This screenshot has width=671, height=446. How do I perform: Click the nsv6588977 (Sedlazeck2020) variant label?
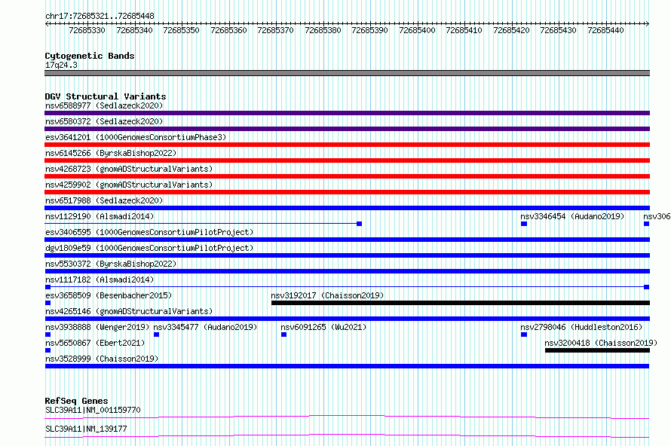(104, 105)
